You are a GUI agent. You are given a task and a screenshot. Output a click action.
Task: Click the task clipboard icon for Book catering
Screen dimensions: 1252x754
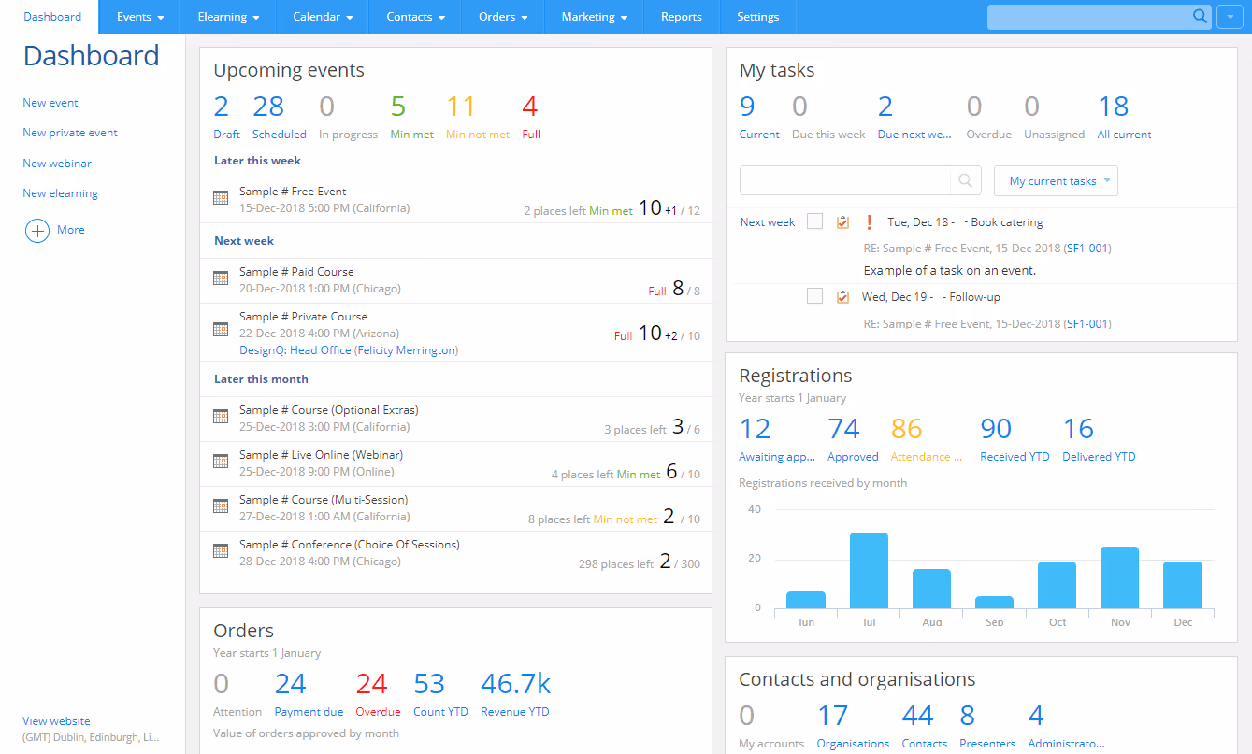tap(842, 222)
